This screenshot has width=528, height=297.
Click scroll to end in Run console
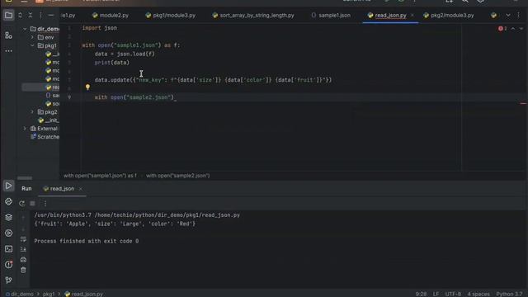pos(23,249)
